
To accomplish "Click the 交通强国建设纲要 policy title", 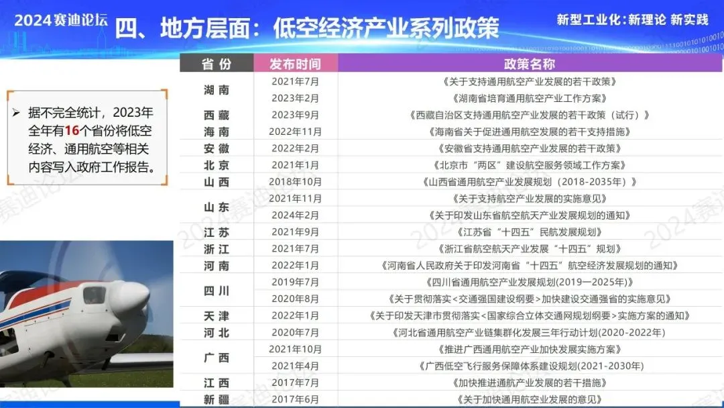I will point(530,299).
